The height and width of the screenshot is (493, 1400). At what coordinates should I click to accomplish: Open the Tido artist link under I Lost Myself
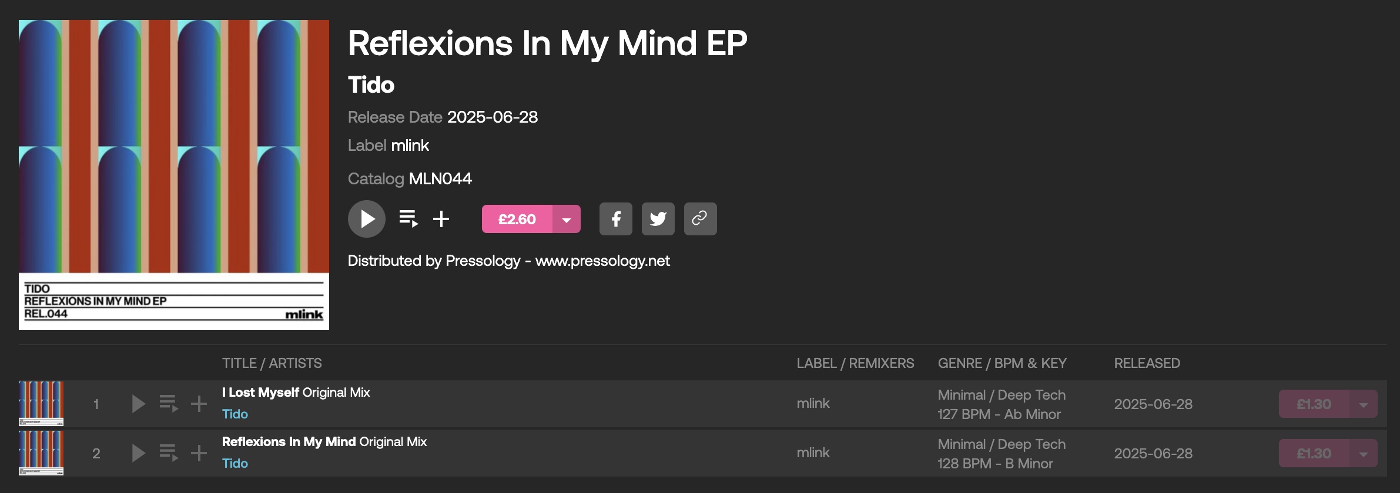pyautogui.click(x=235, y=414)
